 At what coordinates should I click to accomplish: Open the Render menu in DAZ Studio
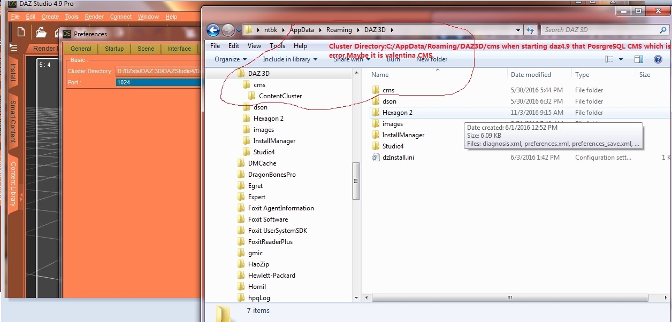94,17
